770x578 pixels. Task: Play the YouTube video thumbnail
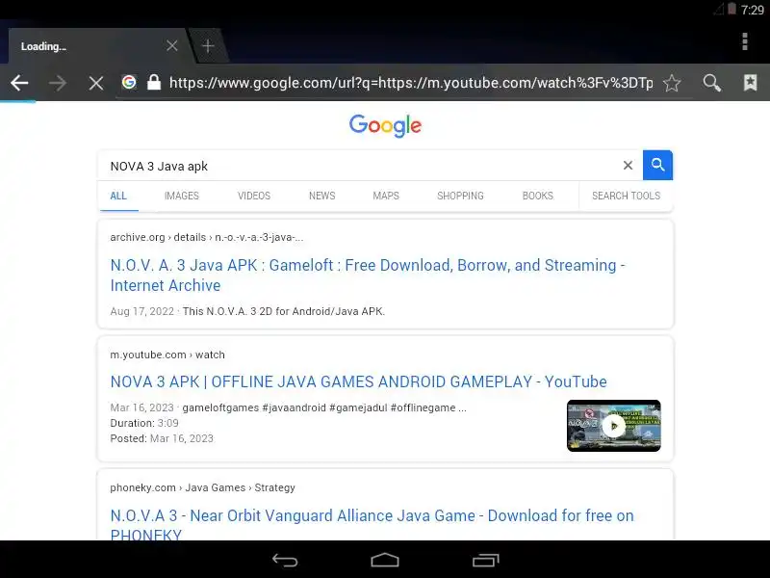(x=614, y=426)
